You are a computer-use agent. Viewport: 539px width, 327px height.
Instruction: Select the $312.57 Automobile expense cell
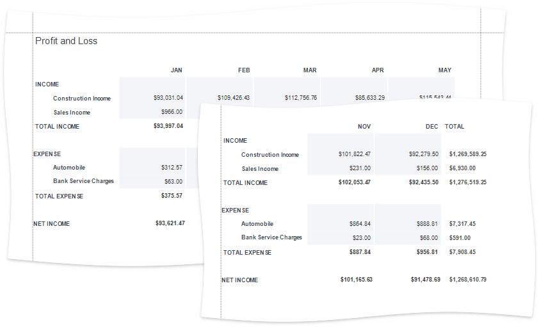pyautogui.click(x=172, y=168)
